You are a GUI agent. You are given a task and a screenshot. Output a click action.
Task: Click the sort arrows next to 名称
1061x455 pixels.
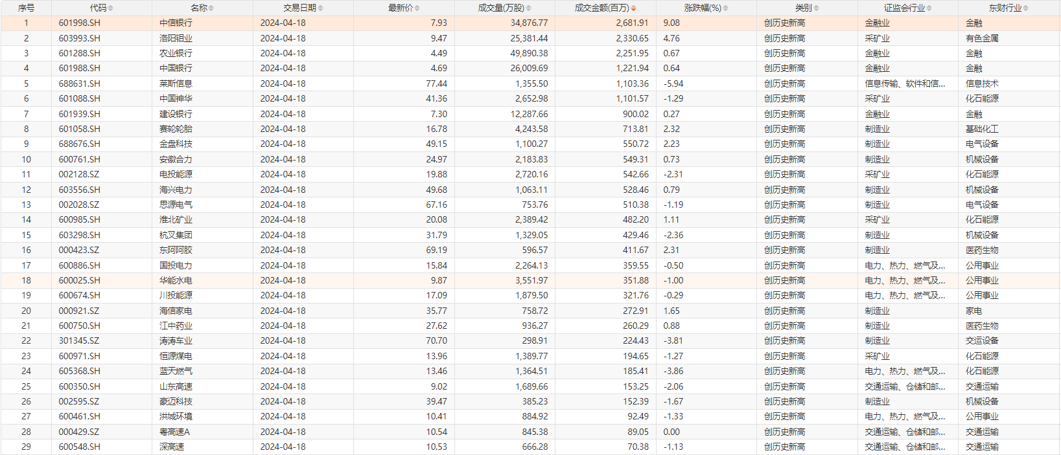211,8
